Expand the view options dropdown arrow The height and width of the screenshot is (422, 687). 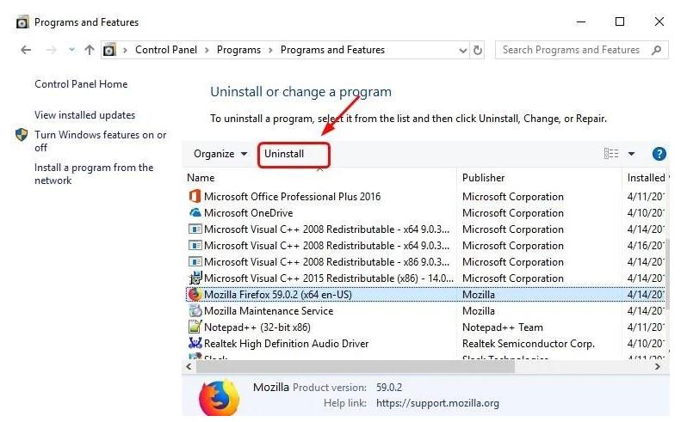631,154
